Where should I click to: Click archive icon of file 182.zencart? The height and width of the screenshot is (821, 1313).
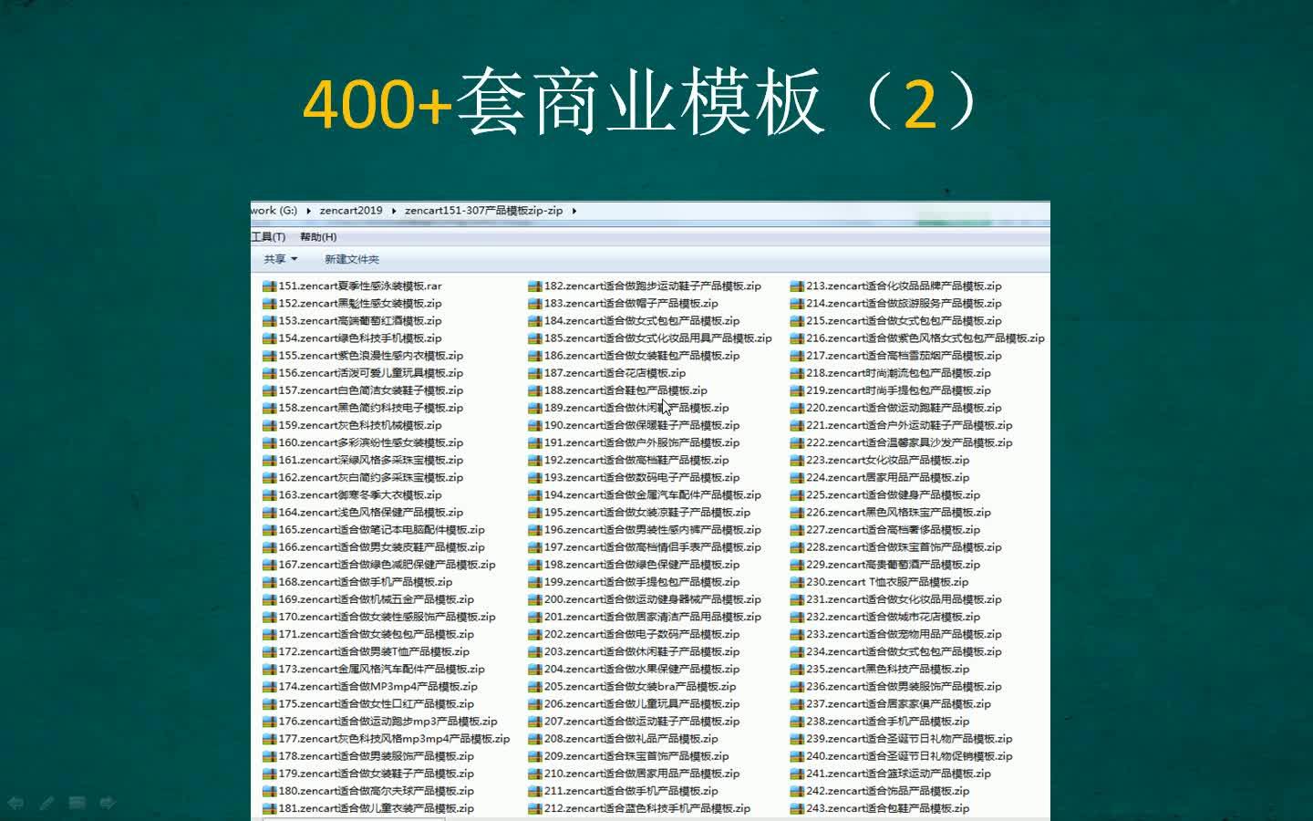point(535,286)
